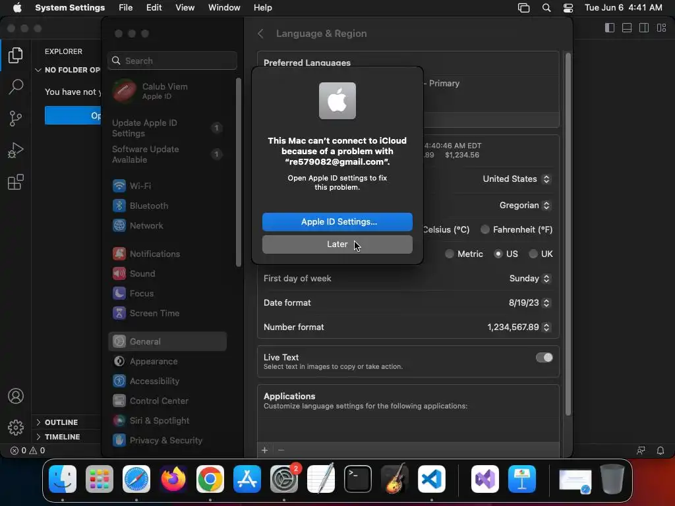Screen dimensions: 675x506
Task: Open the VS Code Source Control icon
Action: (x=16, y=119)
